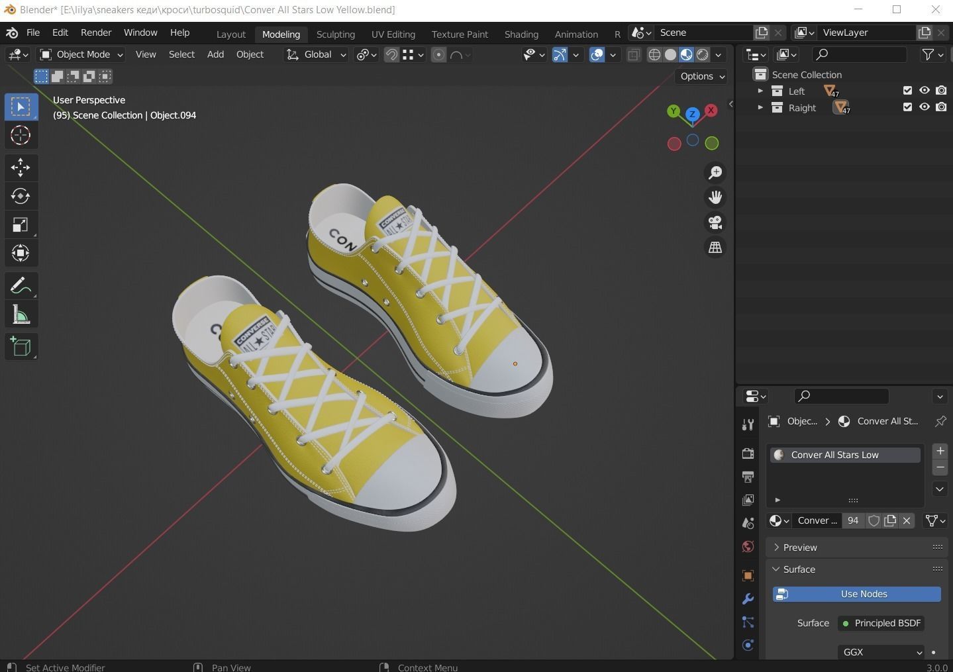The height and width of the screenshot is (672, 953).
Task: Hide Left collection in viewport
Action: pyautogui.click(x=924, y=91)
